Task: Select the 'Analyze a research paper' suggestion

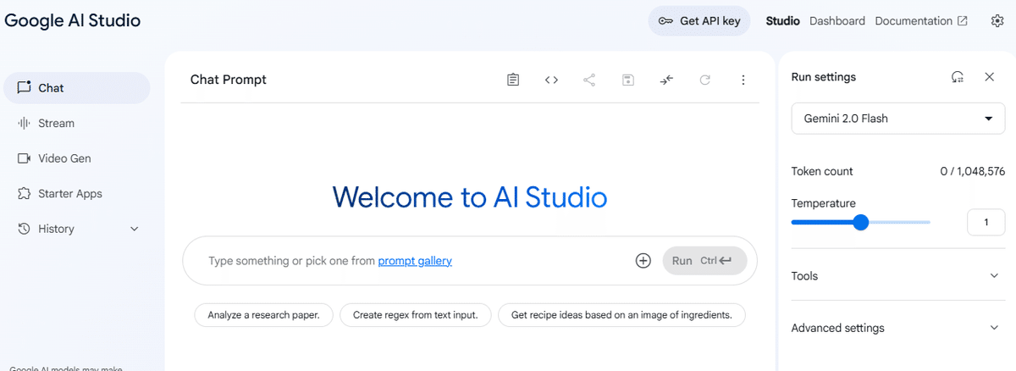Action: point(263,315)
